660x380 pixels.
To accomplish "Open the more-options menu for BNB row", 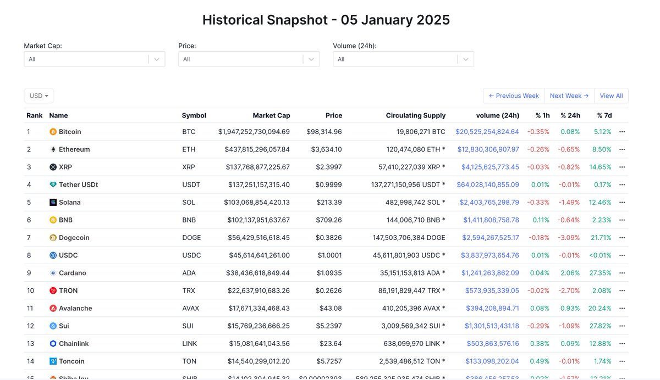I will 622,220.
